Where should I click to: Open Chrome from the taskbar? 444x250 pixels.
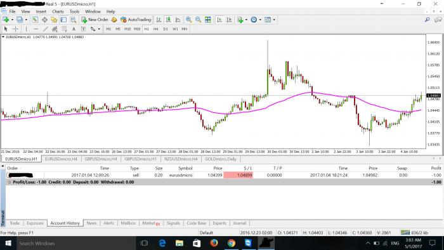231,243
